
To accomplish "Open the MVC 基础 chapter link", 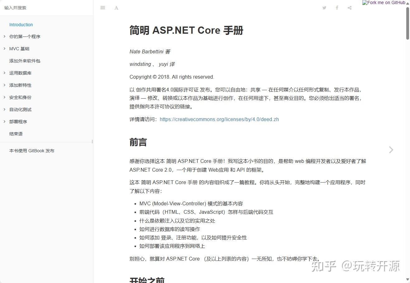I will [x=19, y=49].
